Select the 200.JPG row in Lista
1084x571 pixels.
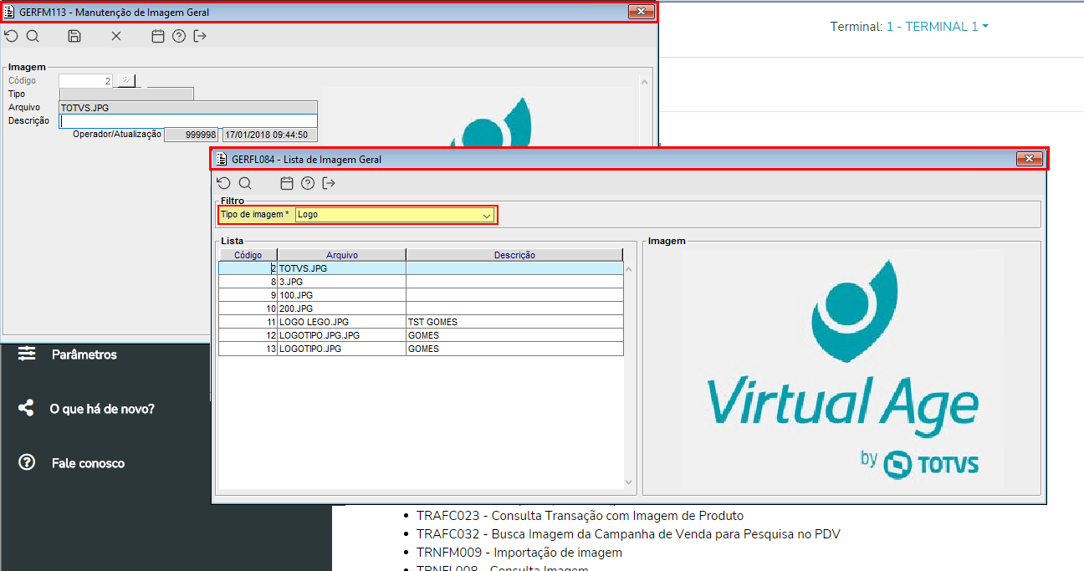point(421,308)
